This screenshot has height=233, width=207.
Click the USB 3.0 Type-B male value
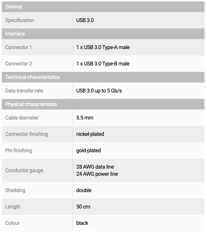tap(103, 64)
